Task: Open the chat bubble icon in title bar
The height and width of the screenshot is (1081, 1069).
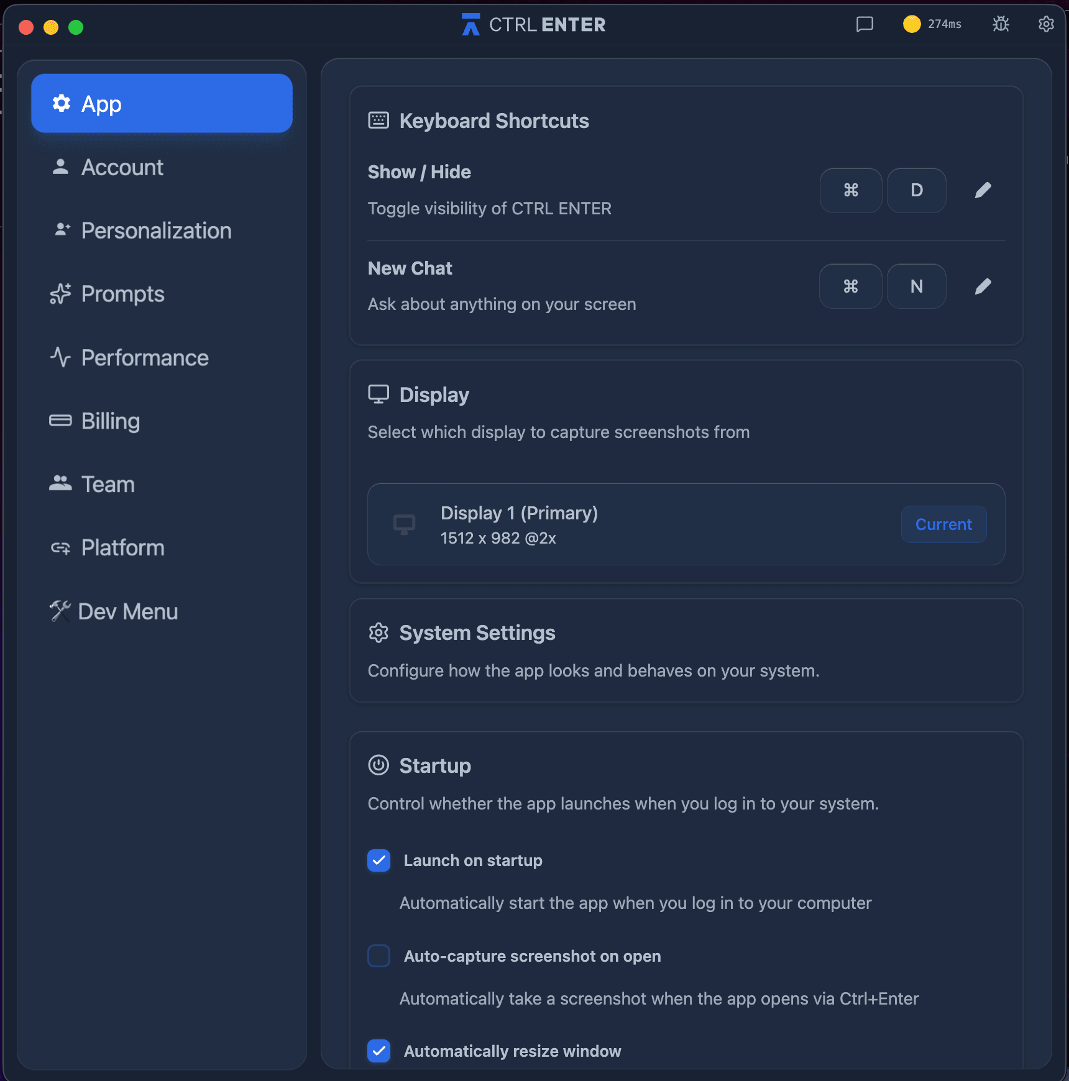Action: coord(865,24)
